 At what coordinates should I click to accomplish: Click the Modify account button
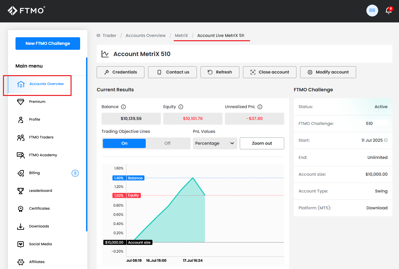point(328,72)
